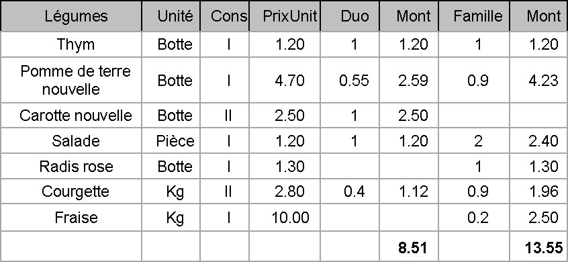Select the 8.51 total cell
This screenshot has width=568, height=262.
pos(409,247)
